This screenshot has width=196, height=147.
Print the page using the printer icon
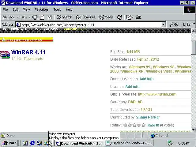tap(138, 17)
